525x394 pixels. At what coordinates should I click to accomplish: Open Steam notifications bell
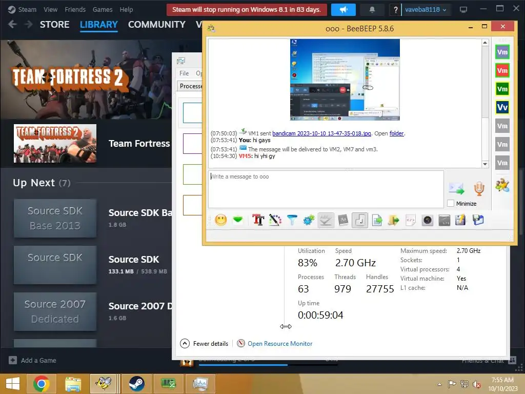point(372,10)
